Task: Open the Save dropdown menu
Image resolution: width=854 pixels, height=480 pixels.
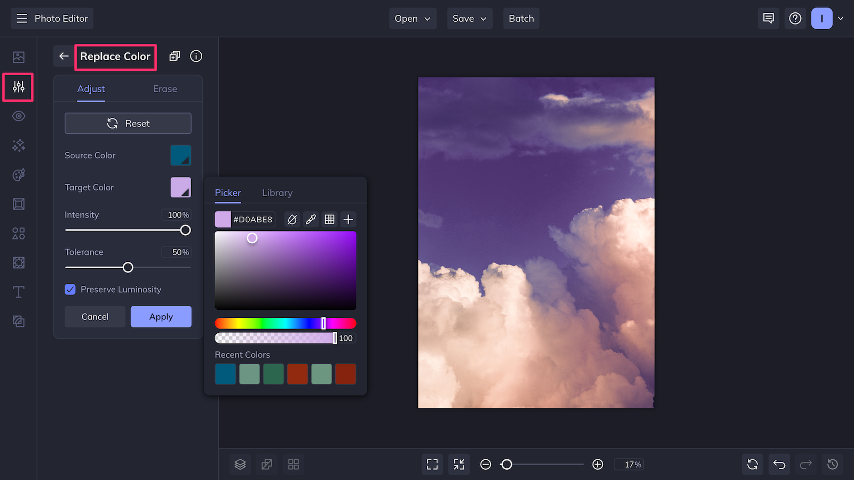Action: 469,18
